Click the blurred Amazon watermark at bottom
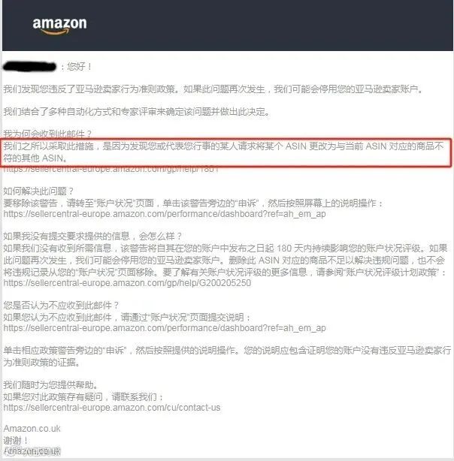This screenshot has width=454, height=461. click(32, 451)
